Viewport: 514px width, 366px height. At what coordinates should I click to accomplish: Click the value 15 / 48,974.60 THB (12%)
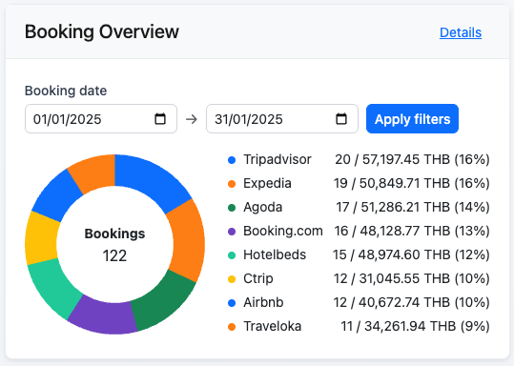(x=411, y=254)
